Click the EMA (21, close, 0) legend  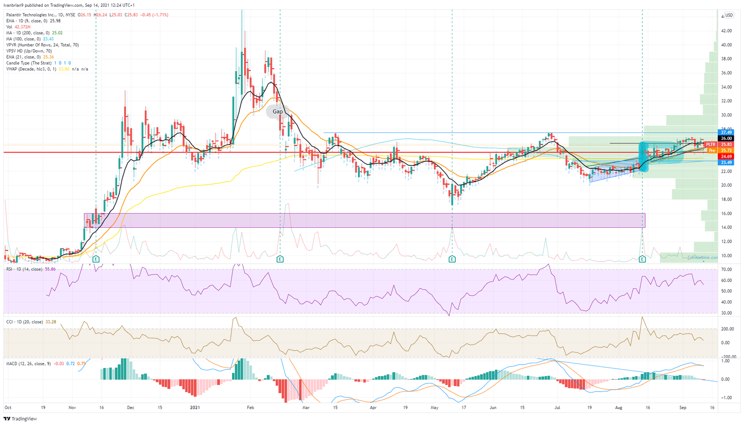(x=30, y=57)
